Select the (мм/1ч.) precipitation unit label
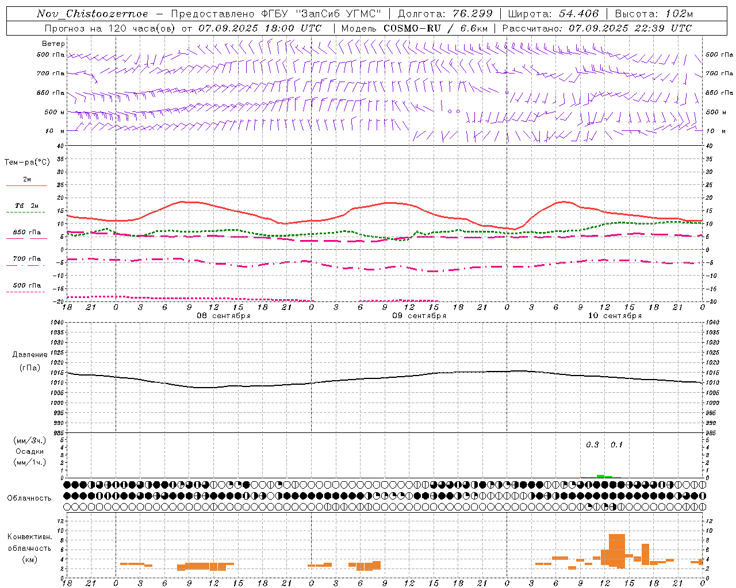The height and width of the screenshot is (588, 736). pyautogui.click(x=30, y=462)
